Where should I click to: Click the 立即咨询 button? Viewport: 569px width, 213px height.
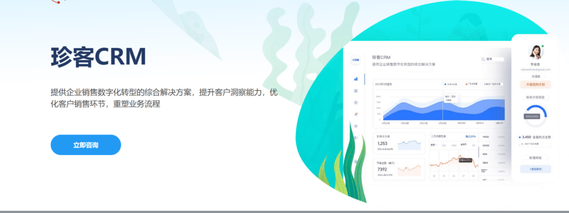tap(86, 145)
